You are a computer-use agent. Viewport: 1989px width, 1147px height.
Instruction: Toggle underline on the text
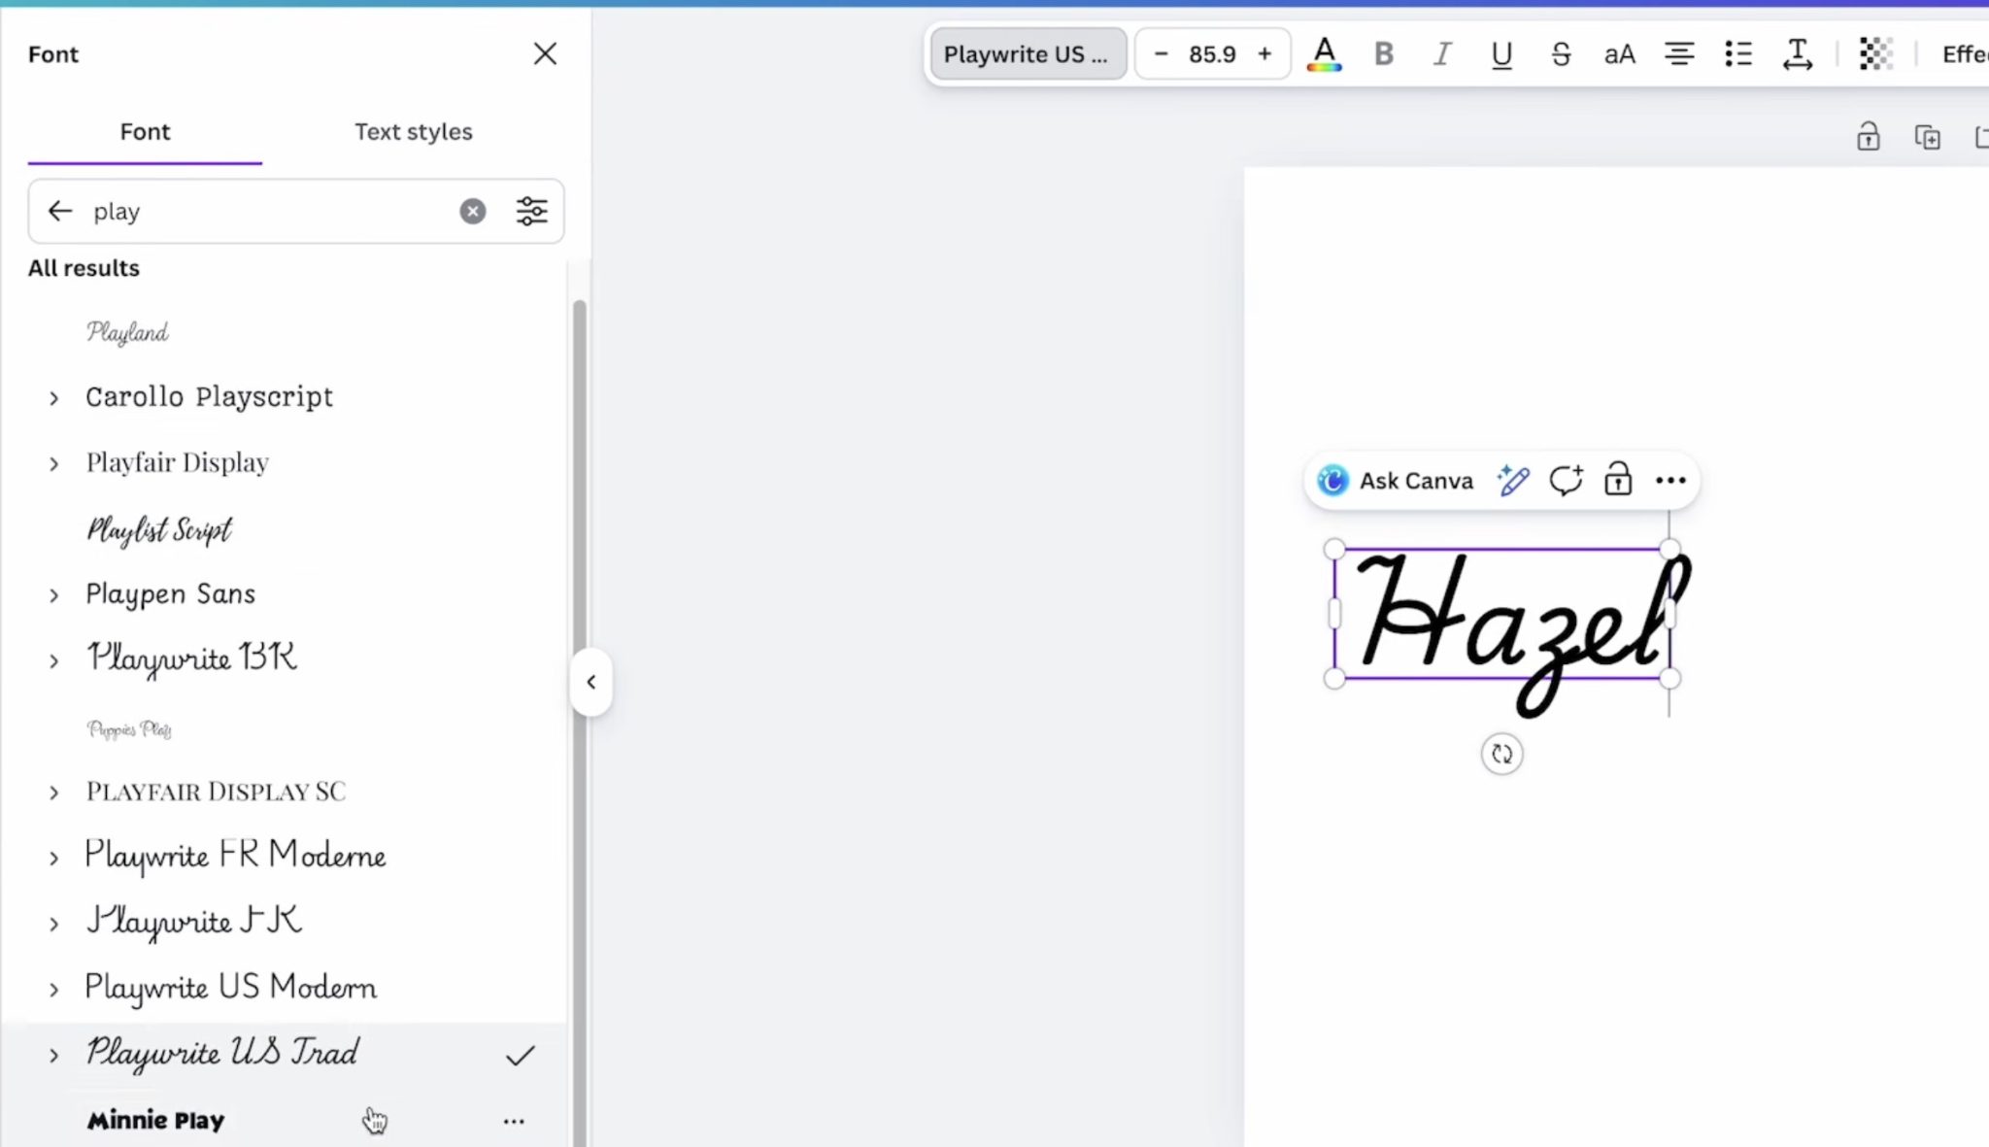pos(1500,53)
